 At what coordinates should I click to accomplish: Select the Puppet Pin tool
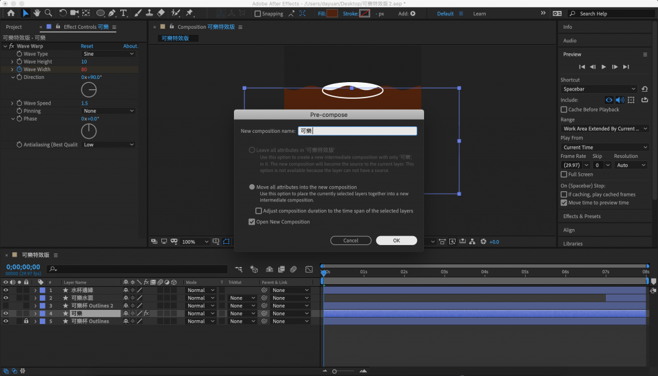tap(190, 13)
